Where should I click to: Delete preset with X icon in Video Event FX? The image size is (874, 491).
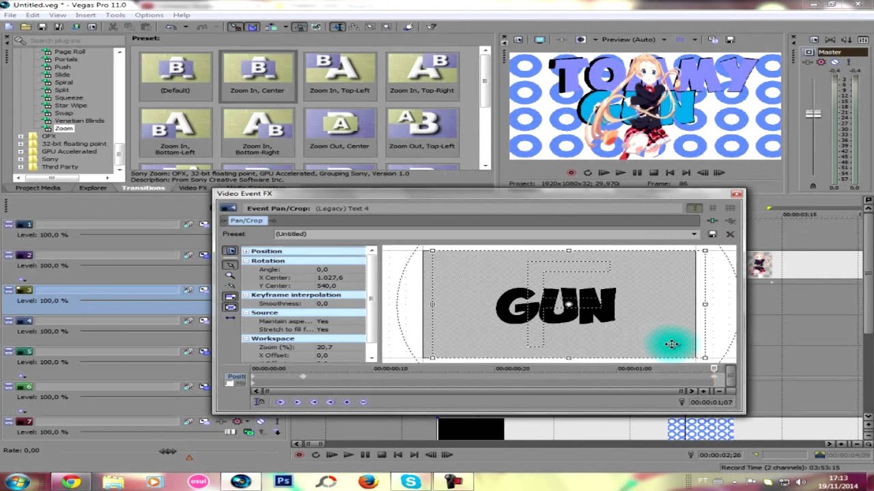click(x=730, y=234)
